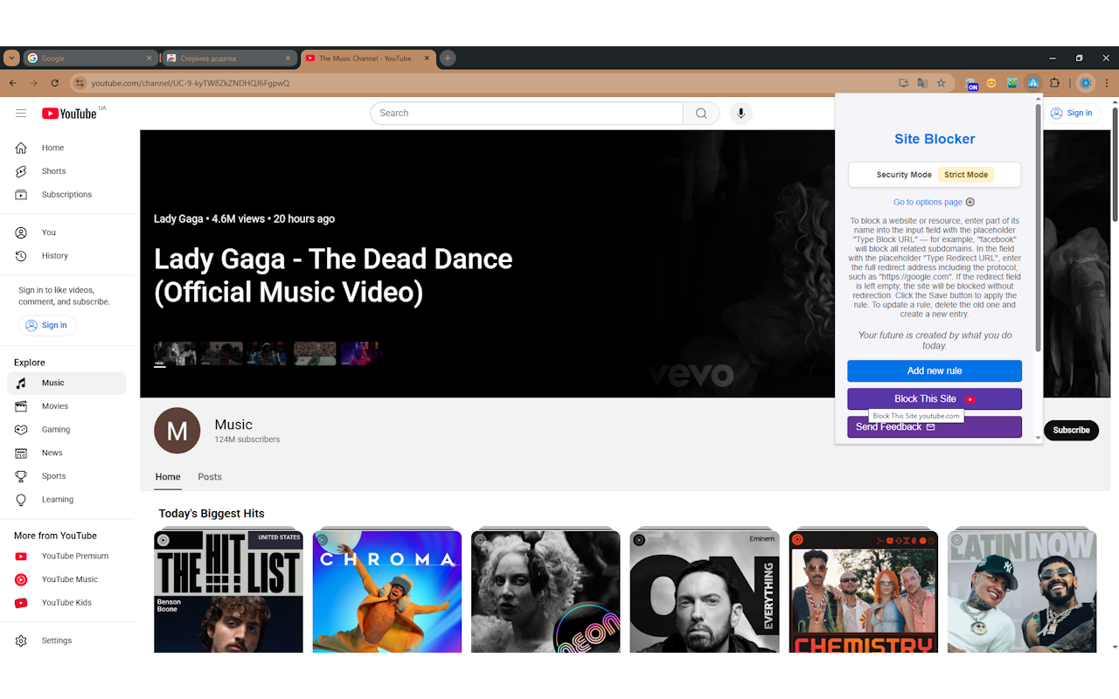Open the Latin Now playlist thumbnail

point(1022,591)
